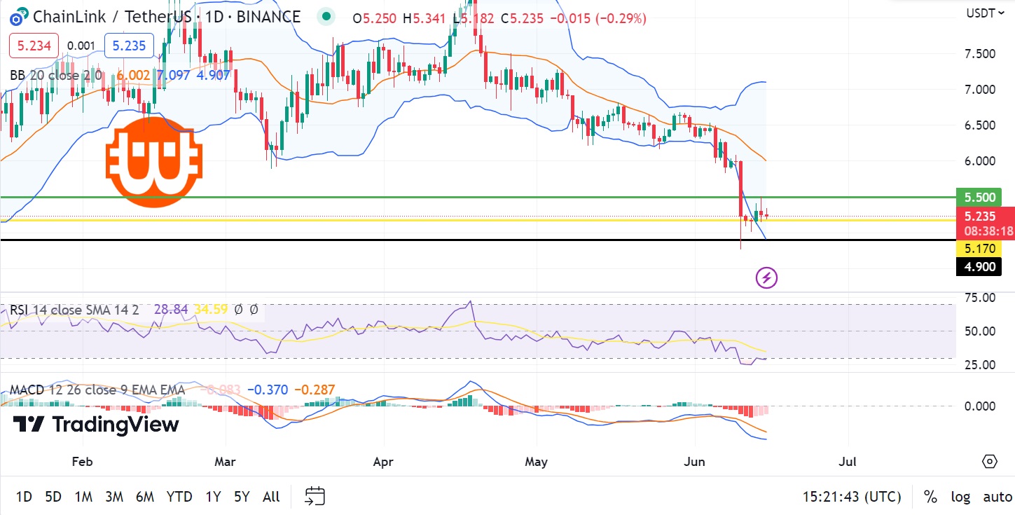Click the ChainLink symbol logo icon
Viewport: 1015px width, 515px height.
(x=19, y=16)
